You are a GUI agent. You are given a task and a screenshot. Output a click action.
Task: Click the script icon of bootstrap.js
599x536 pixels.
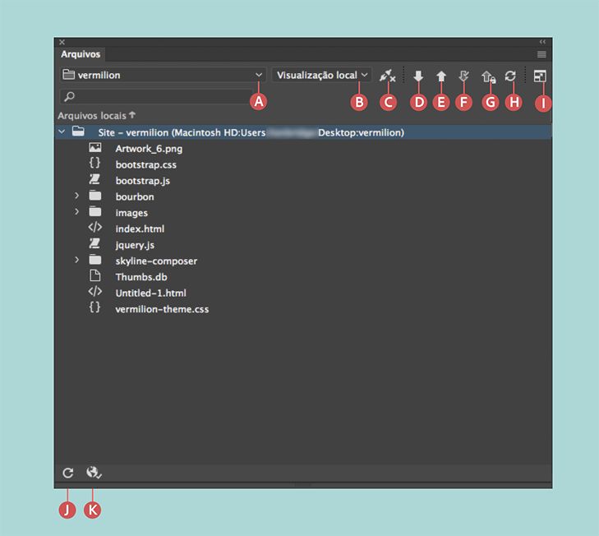point(94,179)
